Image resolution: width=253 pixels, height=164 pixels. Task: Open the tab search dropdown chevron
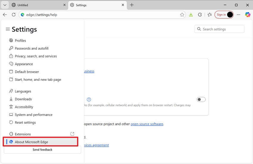click(x=5, y=5)
